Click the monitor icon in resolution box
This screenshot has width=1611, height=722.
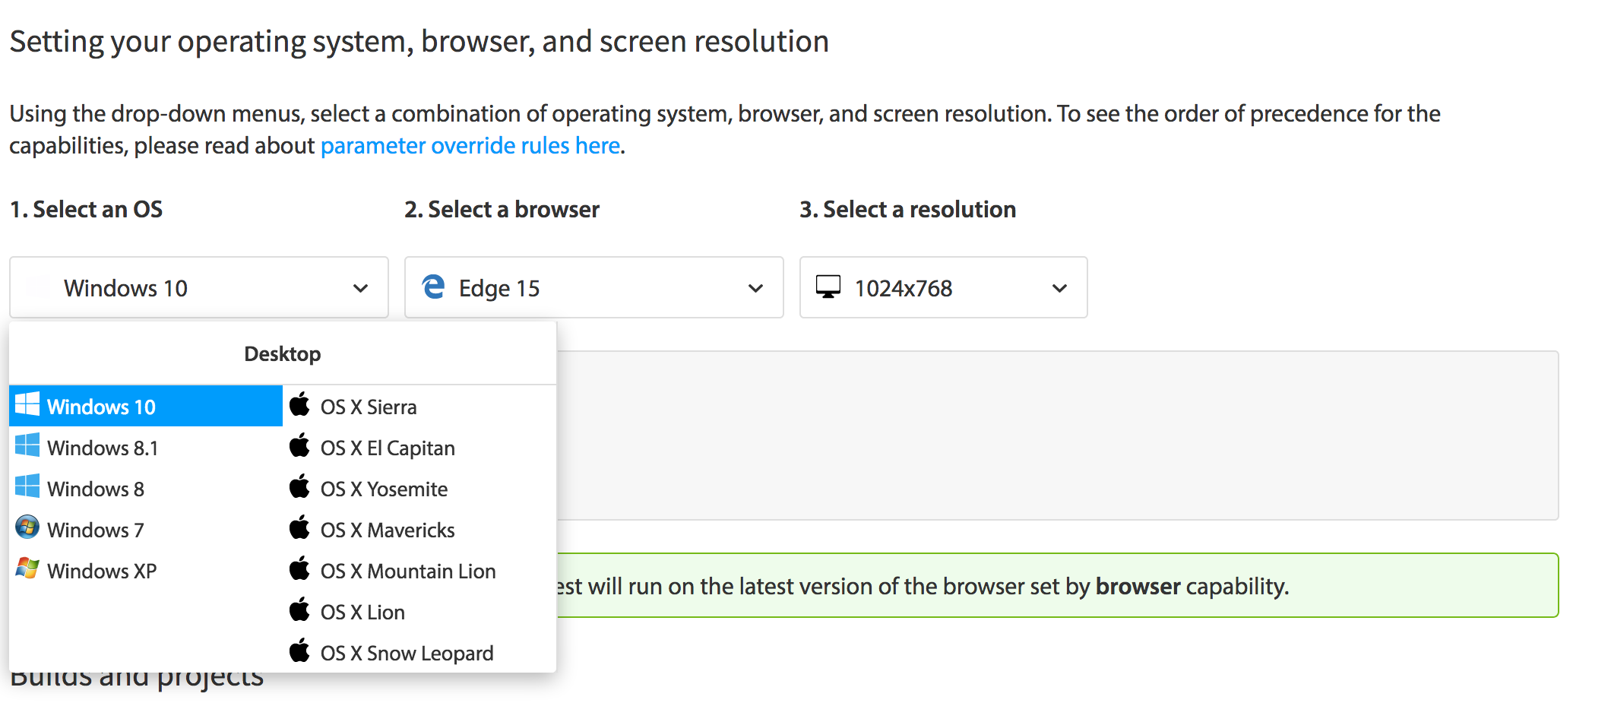(828, 287)
